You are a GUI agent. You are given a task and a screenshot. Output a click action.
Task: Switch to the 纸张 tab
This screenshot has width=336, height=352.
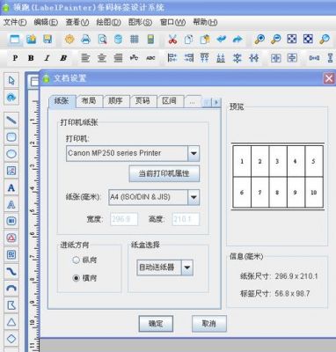(62, 101)
